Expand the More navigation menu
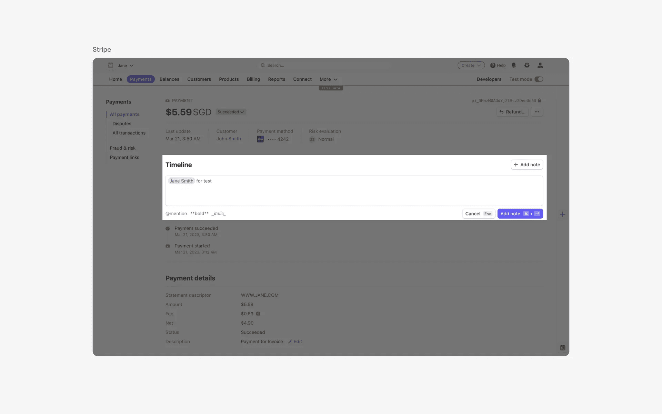Screen dimensions: 662x414 (x=328, y=79)
